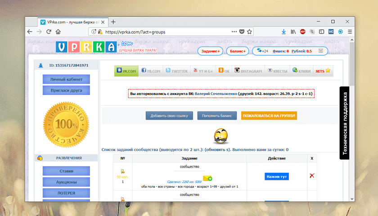Click ПОЖАЛОВАТЬСЯ НА ГРУППУ! button

coord(269,116)
